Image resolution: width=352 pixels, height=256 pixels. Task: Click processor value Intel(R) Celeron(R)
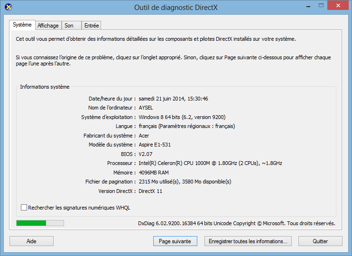click(x=210, y=163)
